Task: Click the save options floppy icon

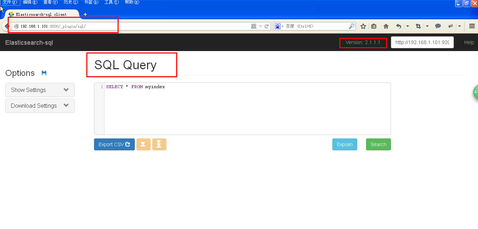Action: click(44, 73)
